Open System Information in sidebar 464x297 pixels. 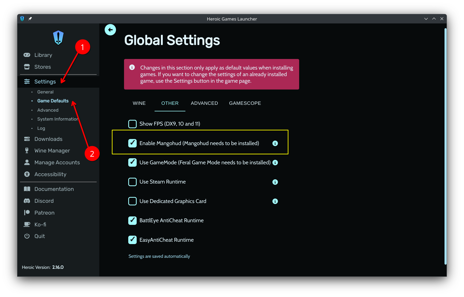point(57,119)
